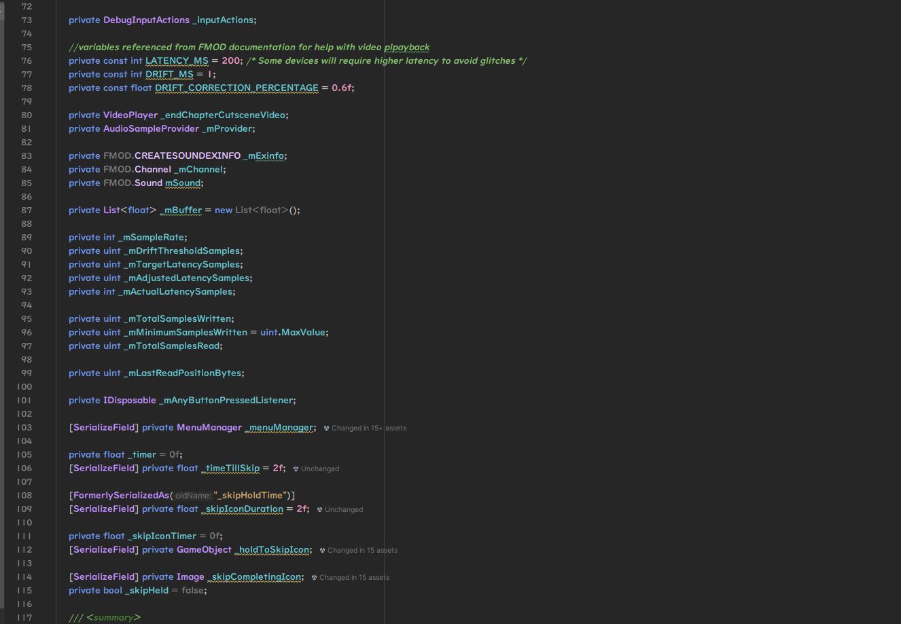Click the Unity icon beside _holdToSkipIcon field
This screenshot has height=624, width=901.
tap(322, 551)
